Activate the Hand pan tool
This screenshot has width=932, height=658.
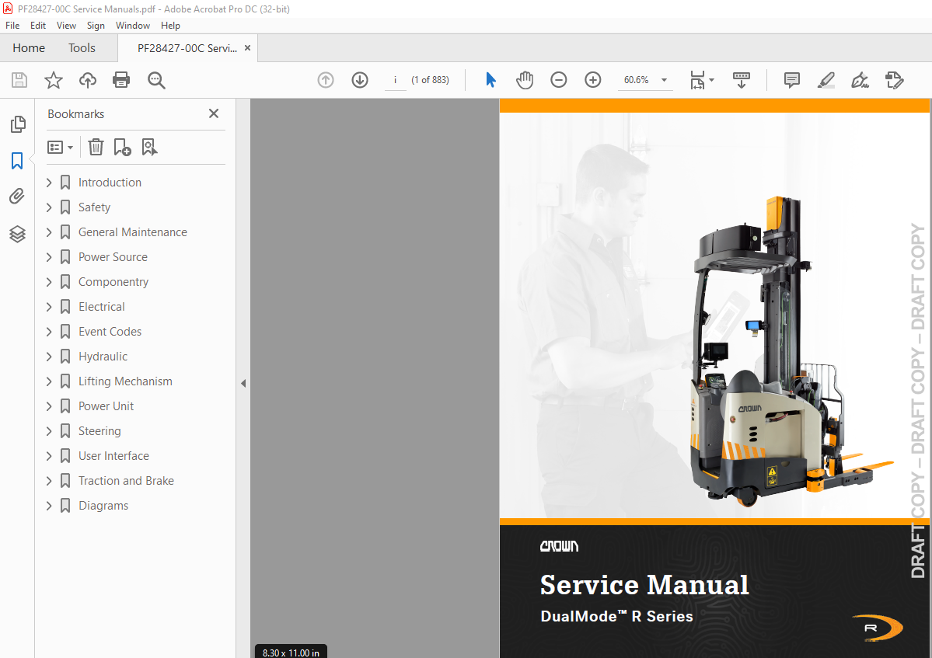[524, 79]
